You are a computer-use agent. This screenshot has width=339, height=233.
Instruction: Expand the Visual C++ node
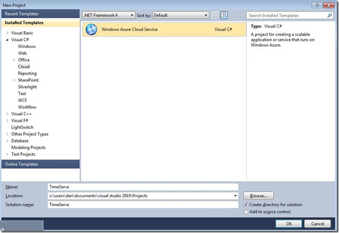pyautogui.click(x=8, y=114)
